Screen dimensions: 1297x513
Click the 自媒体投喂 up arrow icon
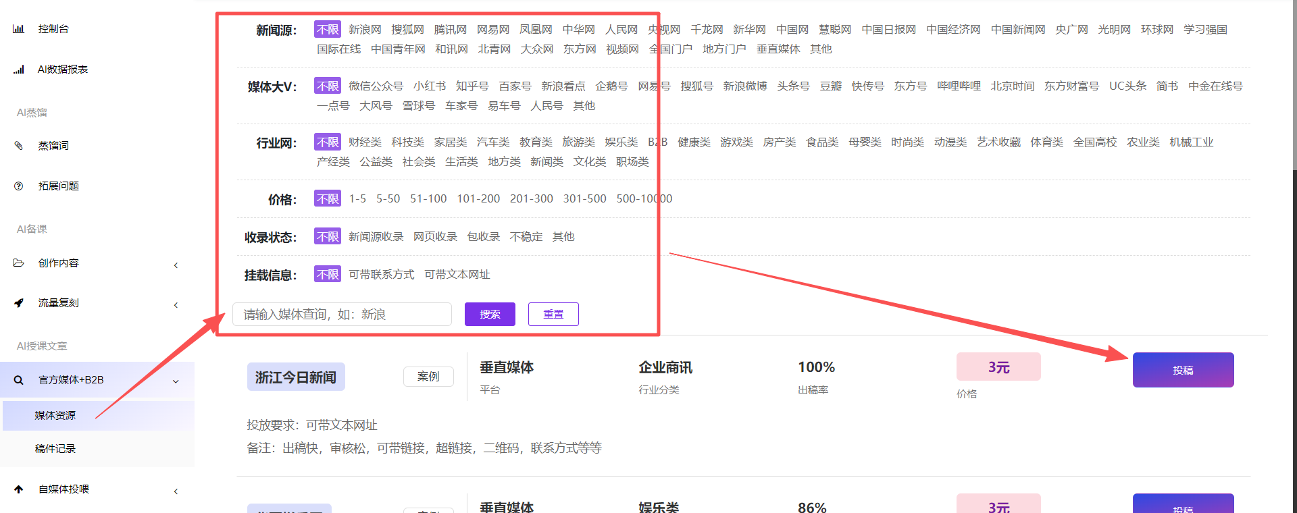pyautogui.click(x=19, y=489)
